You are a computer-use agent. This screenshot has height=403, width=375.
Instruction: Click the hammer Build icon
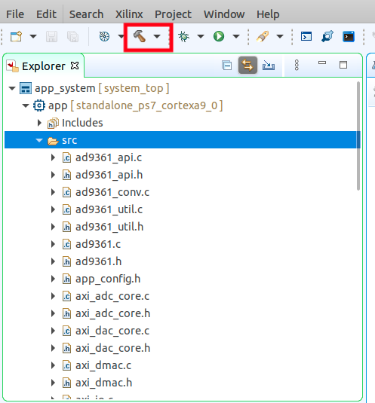click(x=140, y=36)
